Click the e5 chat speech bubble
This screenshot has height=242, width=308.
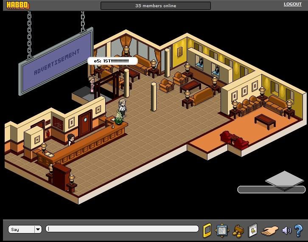[112, 61]
